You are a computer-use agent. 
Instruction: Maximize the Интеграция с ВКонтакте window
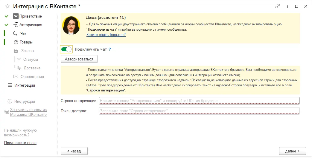pyautogui.click(x=296, y=6)
